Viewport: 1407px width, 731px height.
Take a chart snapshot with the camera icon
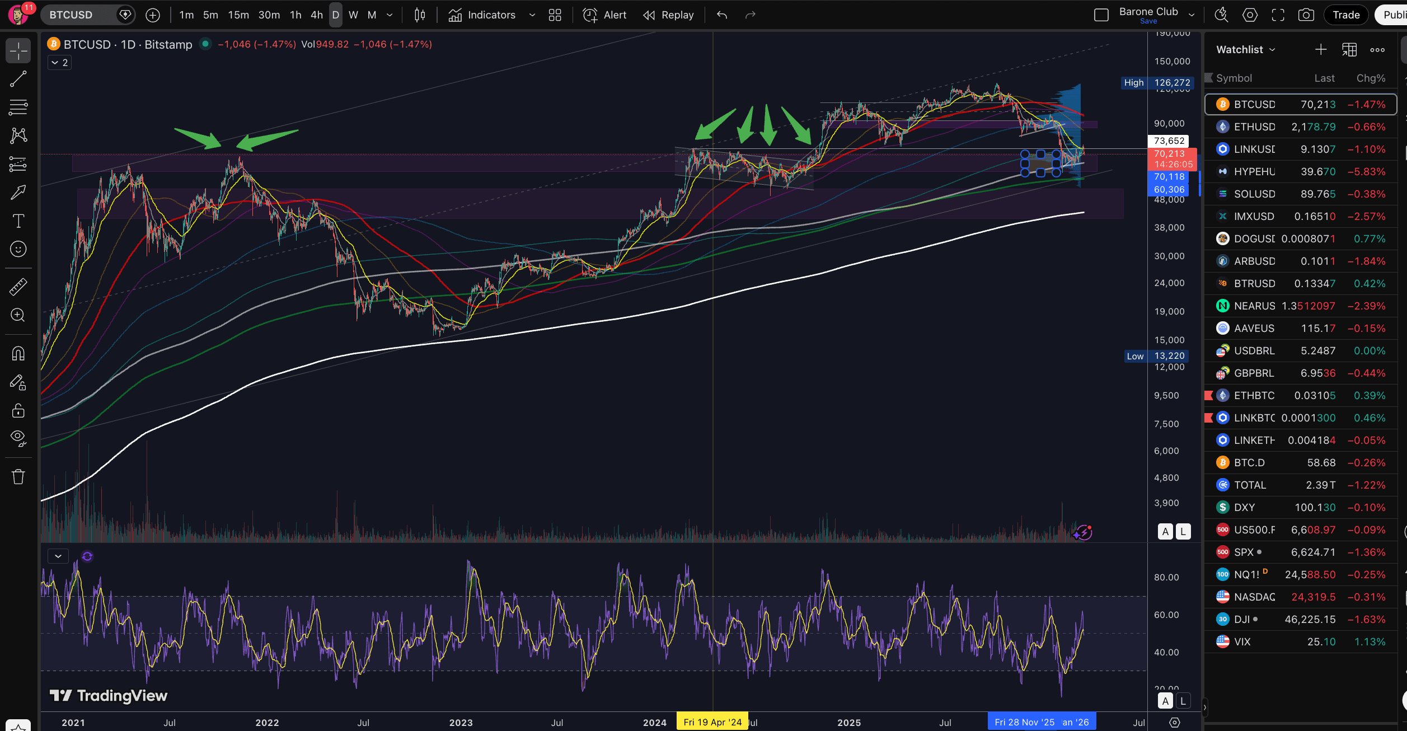coord(1306,15)
